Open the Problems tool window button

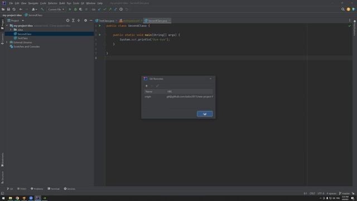pos(37,189)
